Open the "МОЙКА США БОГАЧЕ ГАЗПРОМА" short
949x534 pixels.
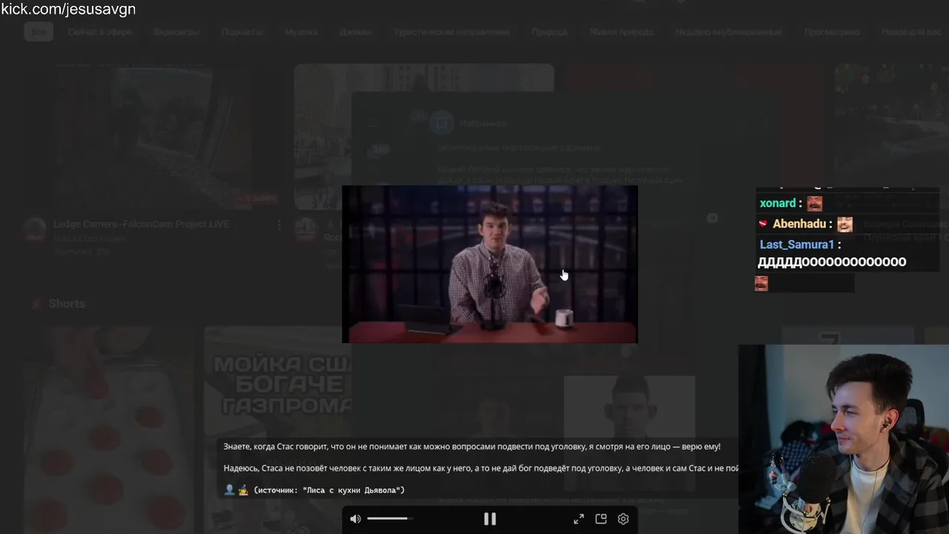(278, 430)
